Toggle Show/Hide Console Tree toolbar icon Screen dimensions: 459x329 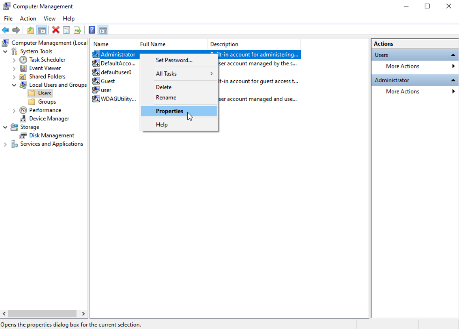(42, 30)
